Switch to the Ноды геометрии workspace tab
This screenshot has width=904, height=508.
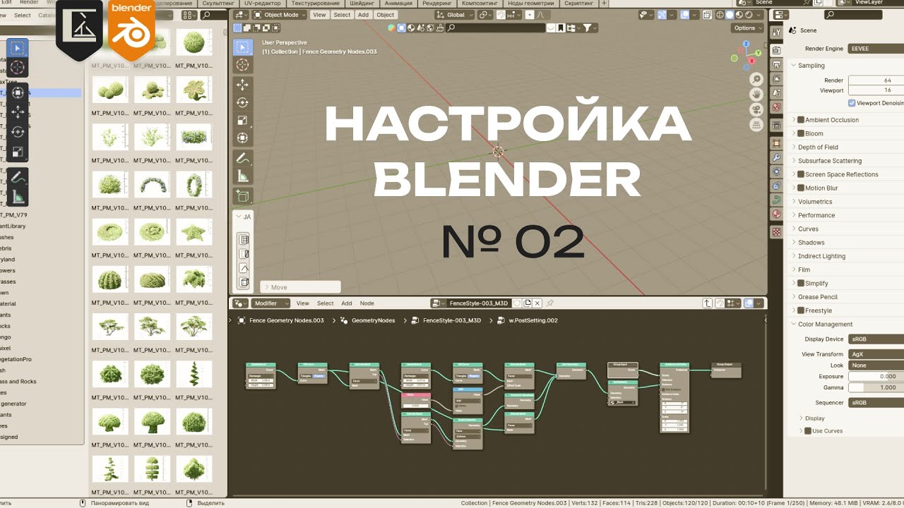530,4
